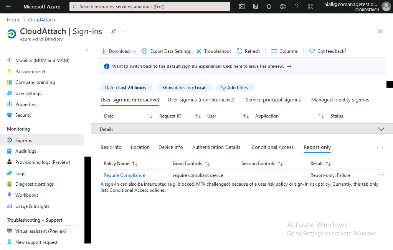Image resolution: width=393 pixels, height=250 pixels.
Task: Click the Add filters funnel icon
Action: coord(223,88)
